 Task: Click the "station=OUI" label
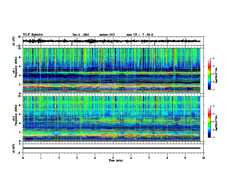[x=107, y=35]
